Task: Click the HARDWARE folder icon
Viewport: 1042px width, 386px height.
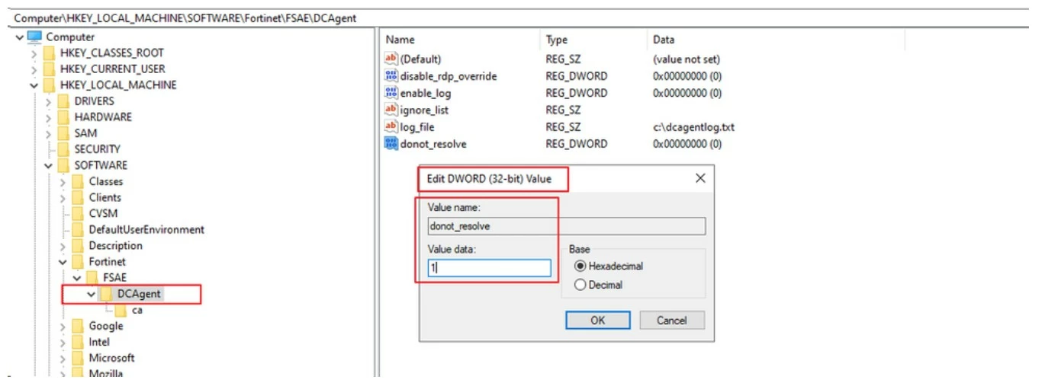Action: 64,116
